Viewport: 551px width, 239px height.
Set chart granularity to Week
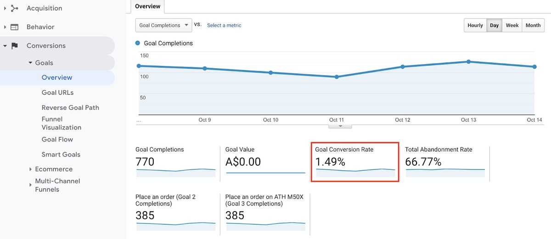point(512,25)
